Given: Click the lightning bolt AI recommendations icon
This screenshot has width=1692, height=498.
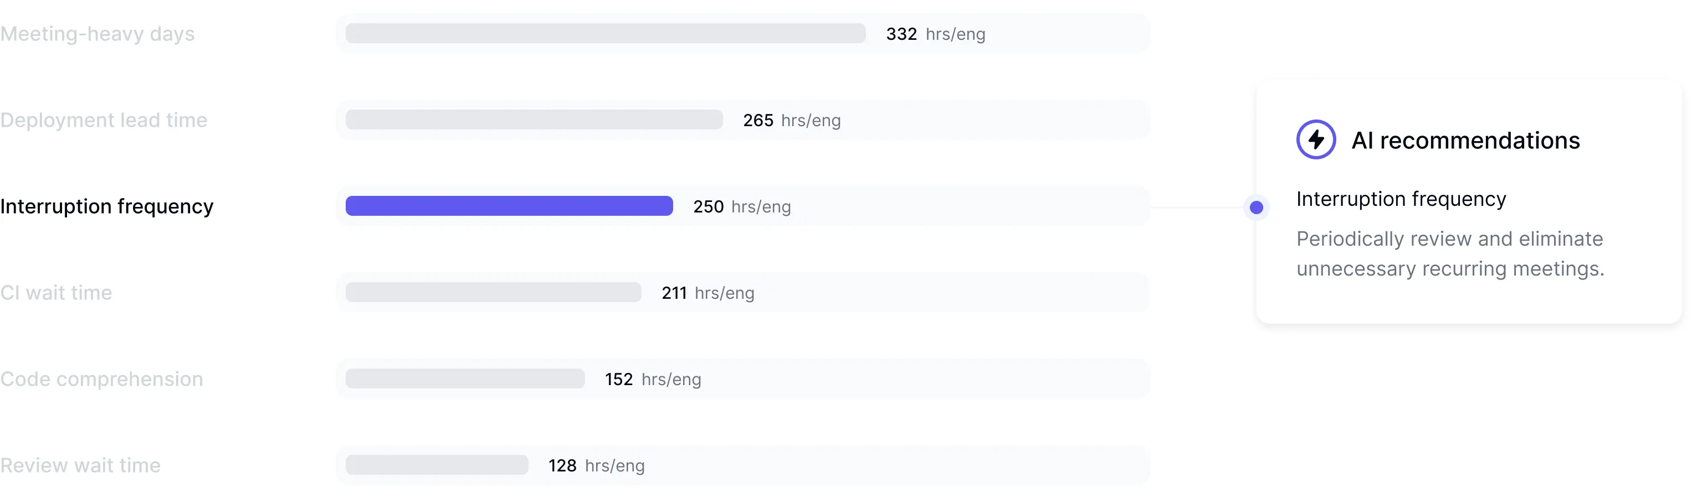Looking at the screenshot, I should [1316, 140].
